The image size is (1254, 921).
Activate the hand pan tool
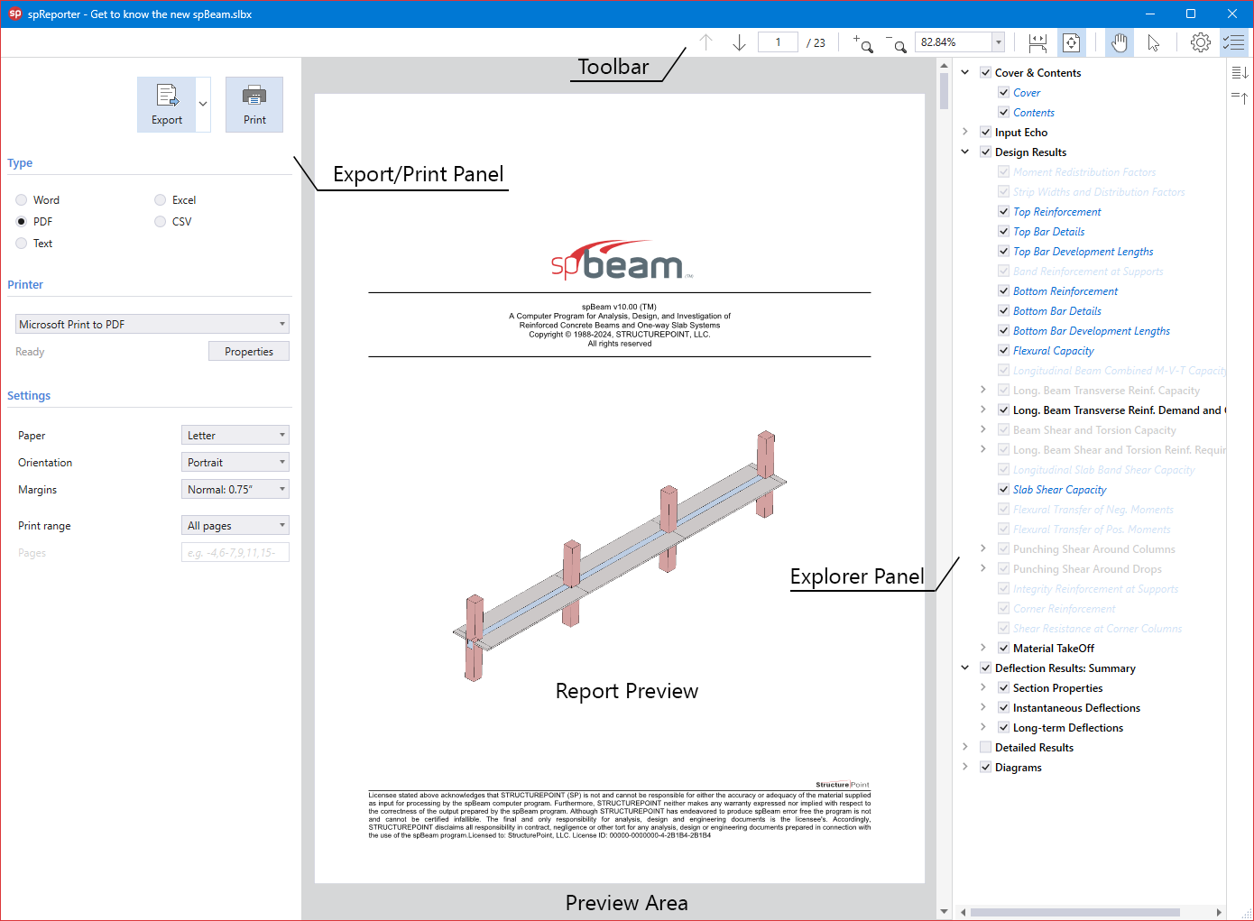(1120, 42)
